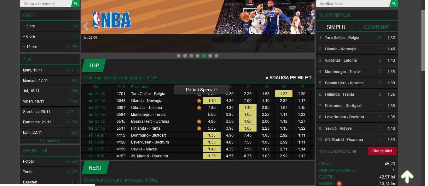Click Olanda - Norvegia row in the ticket
The image size is (428, 186).
357,49
